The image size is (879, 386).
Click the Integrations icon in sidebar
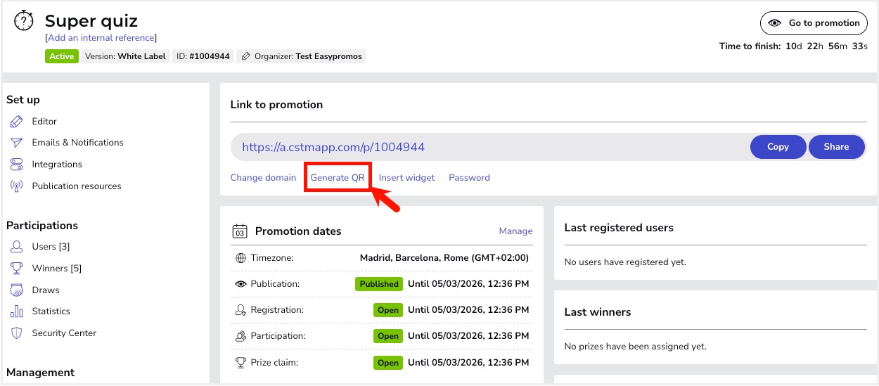(17, 165)
